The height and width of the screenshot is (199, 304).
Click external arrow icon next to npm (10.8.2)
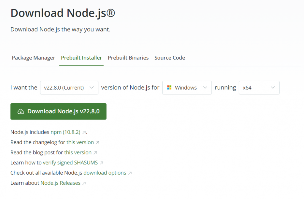pyautogui.click(x=84, y=133)
